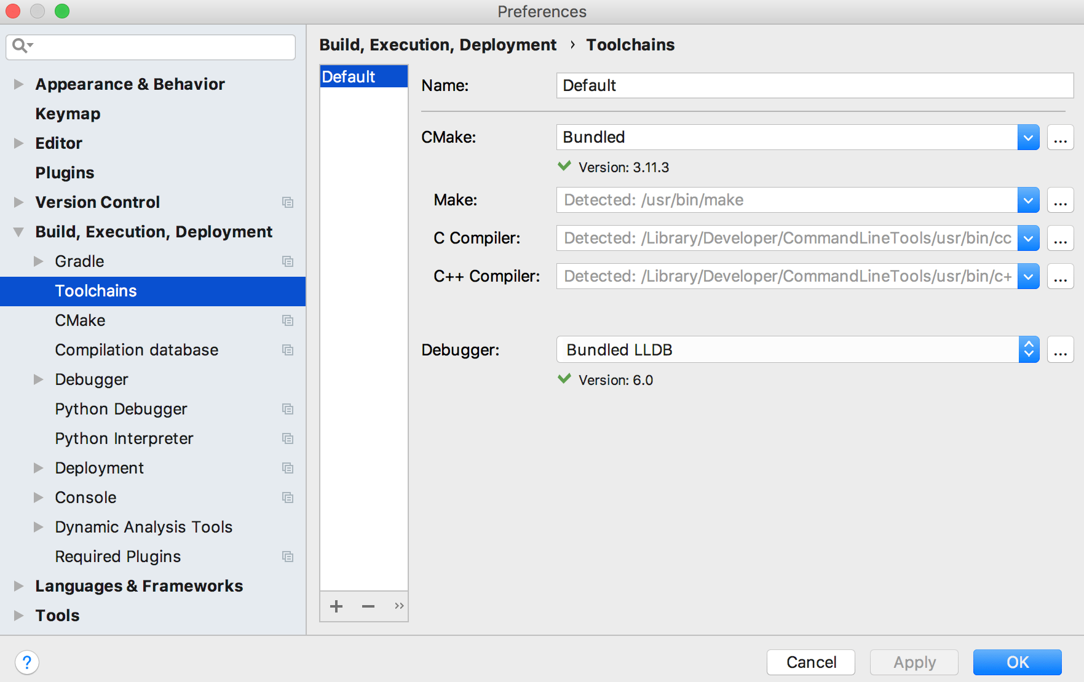
Task: Click project-level icon beside Python Debugger
Action: 288,409
